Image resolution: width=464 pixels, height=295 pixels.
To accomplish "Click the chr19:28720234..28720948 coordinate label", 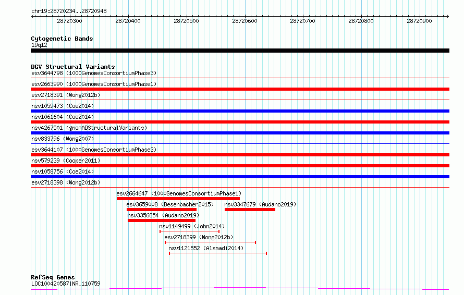I will (69, 11).
